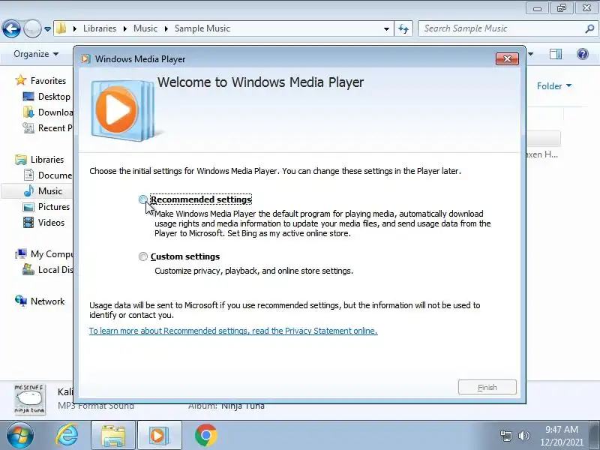This screenshot has width=600, height=450.
Task: Select My Computer in sidebar
Action: pos(52,253)
